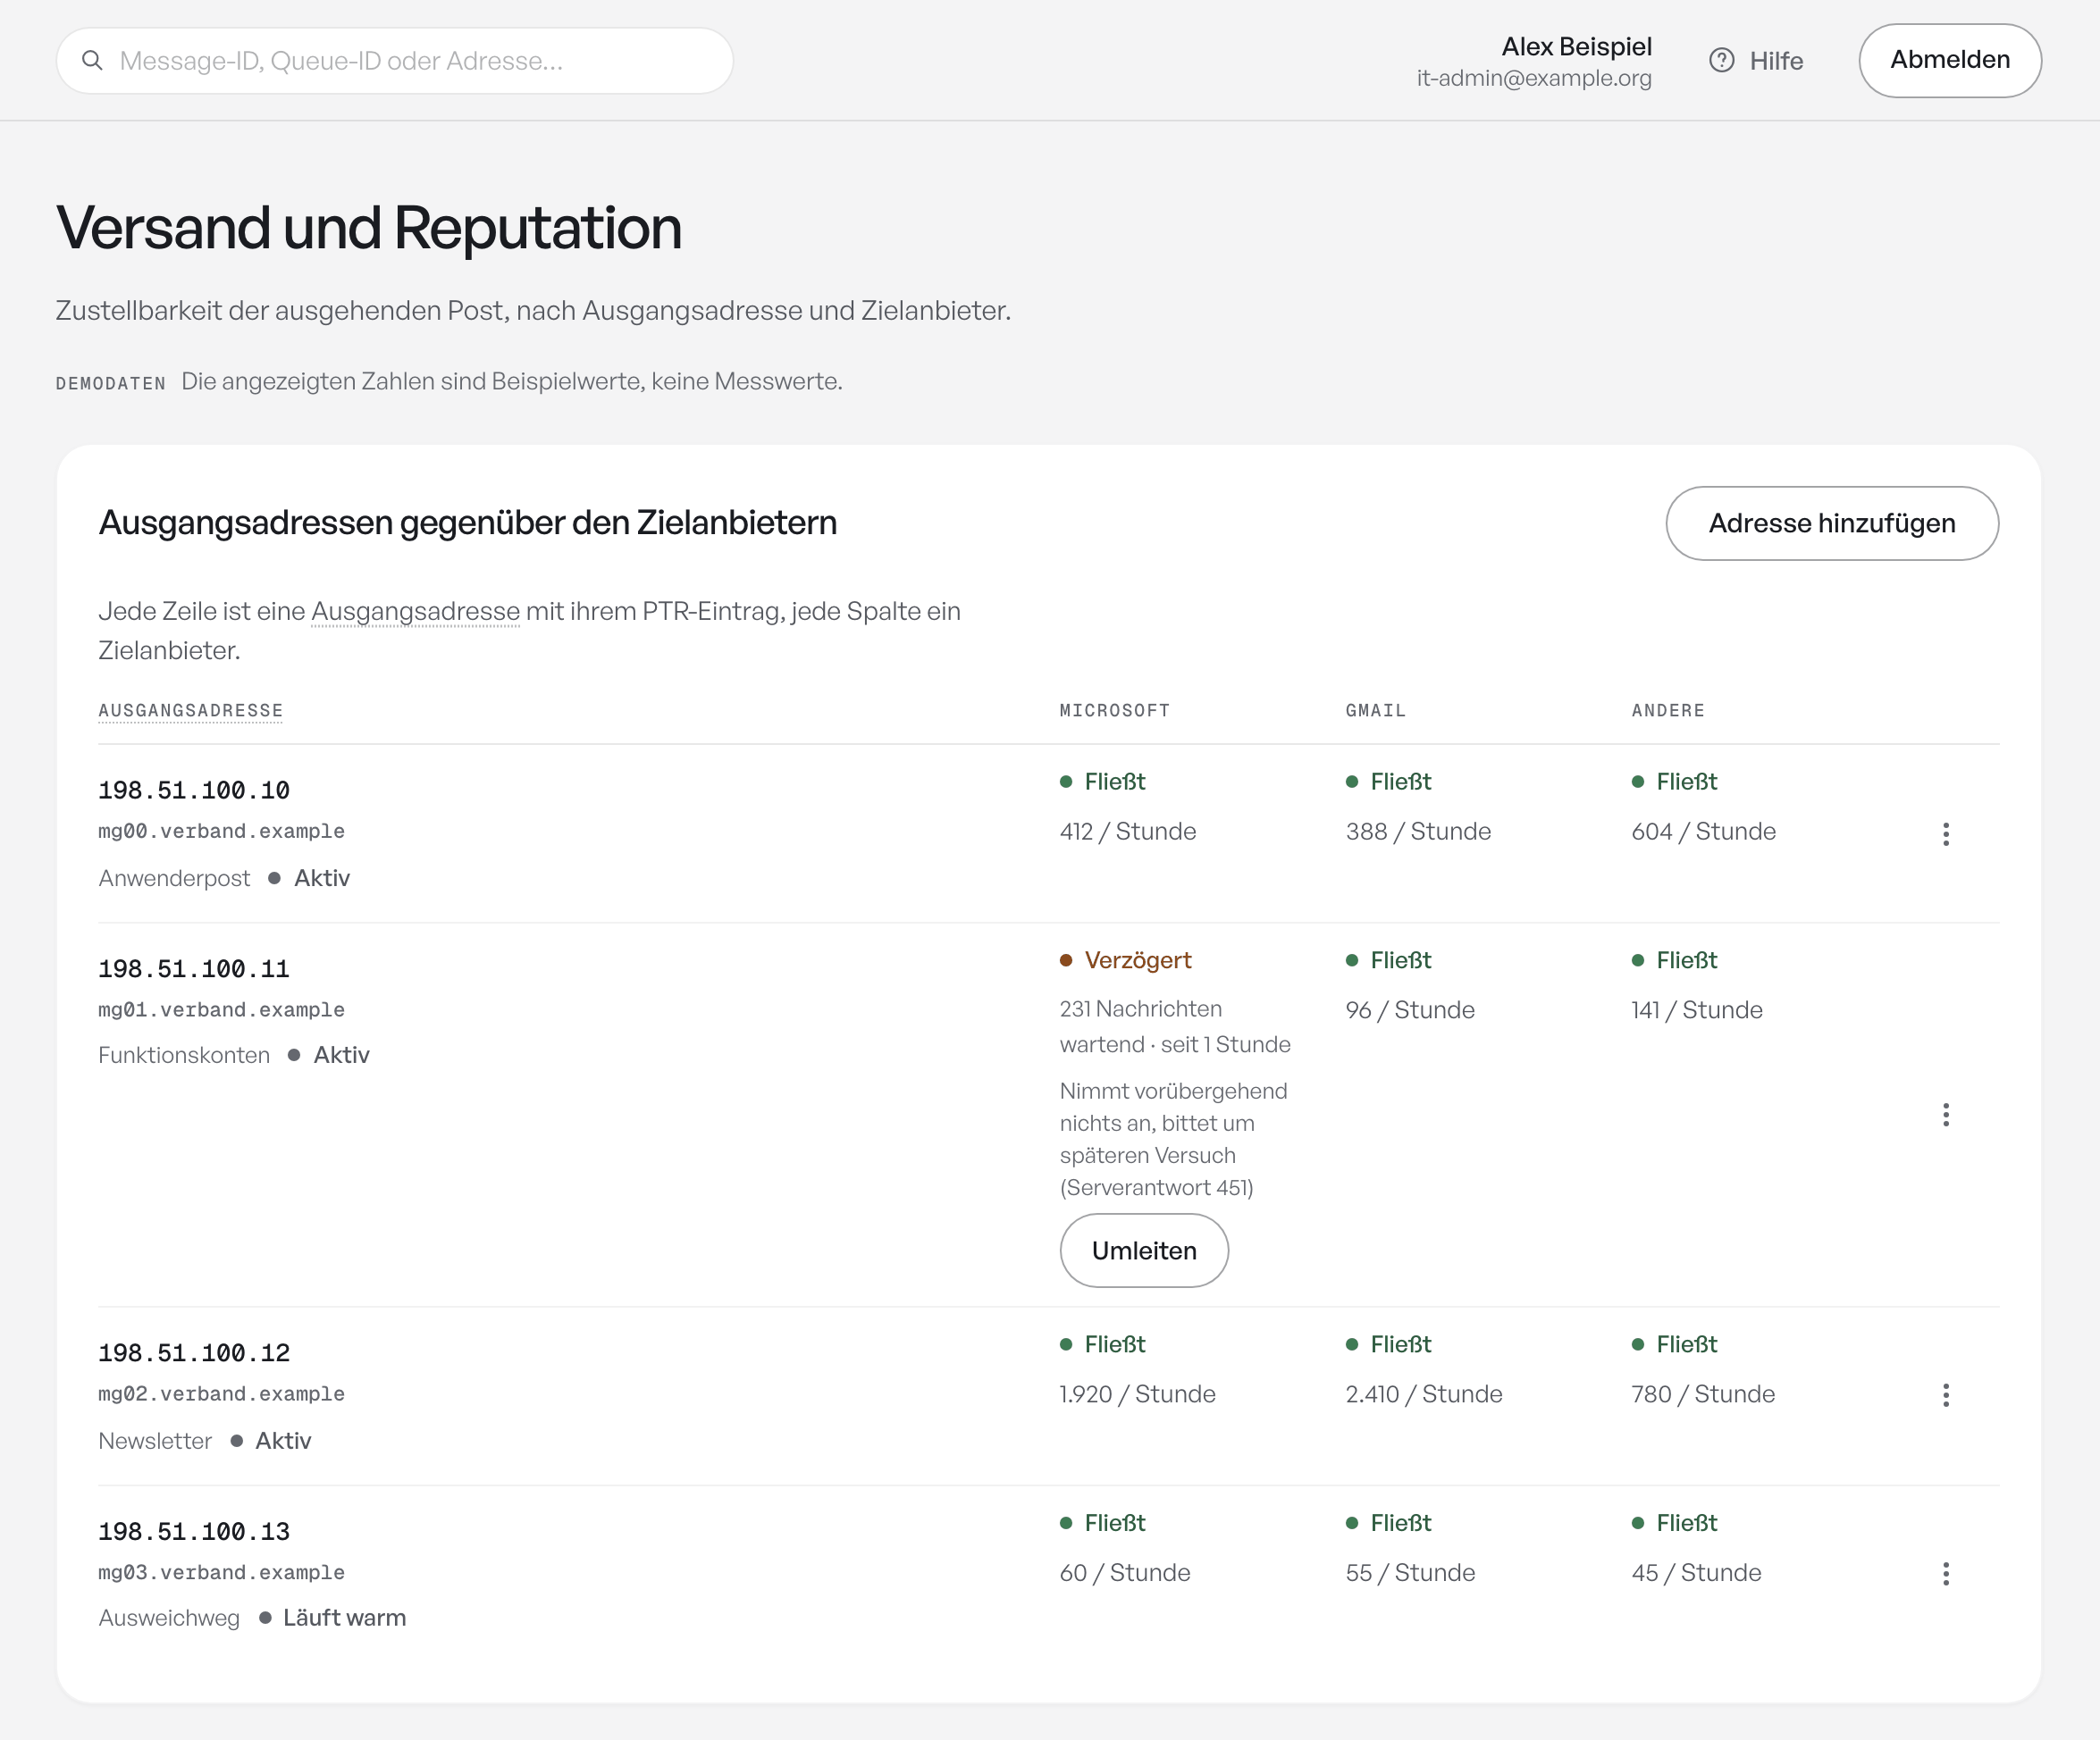The image size is (2100, 1740).
Task: Click the ANDERE column header
Action: [1668, 711]
